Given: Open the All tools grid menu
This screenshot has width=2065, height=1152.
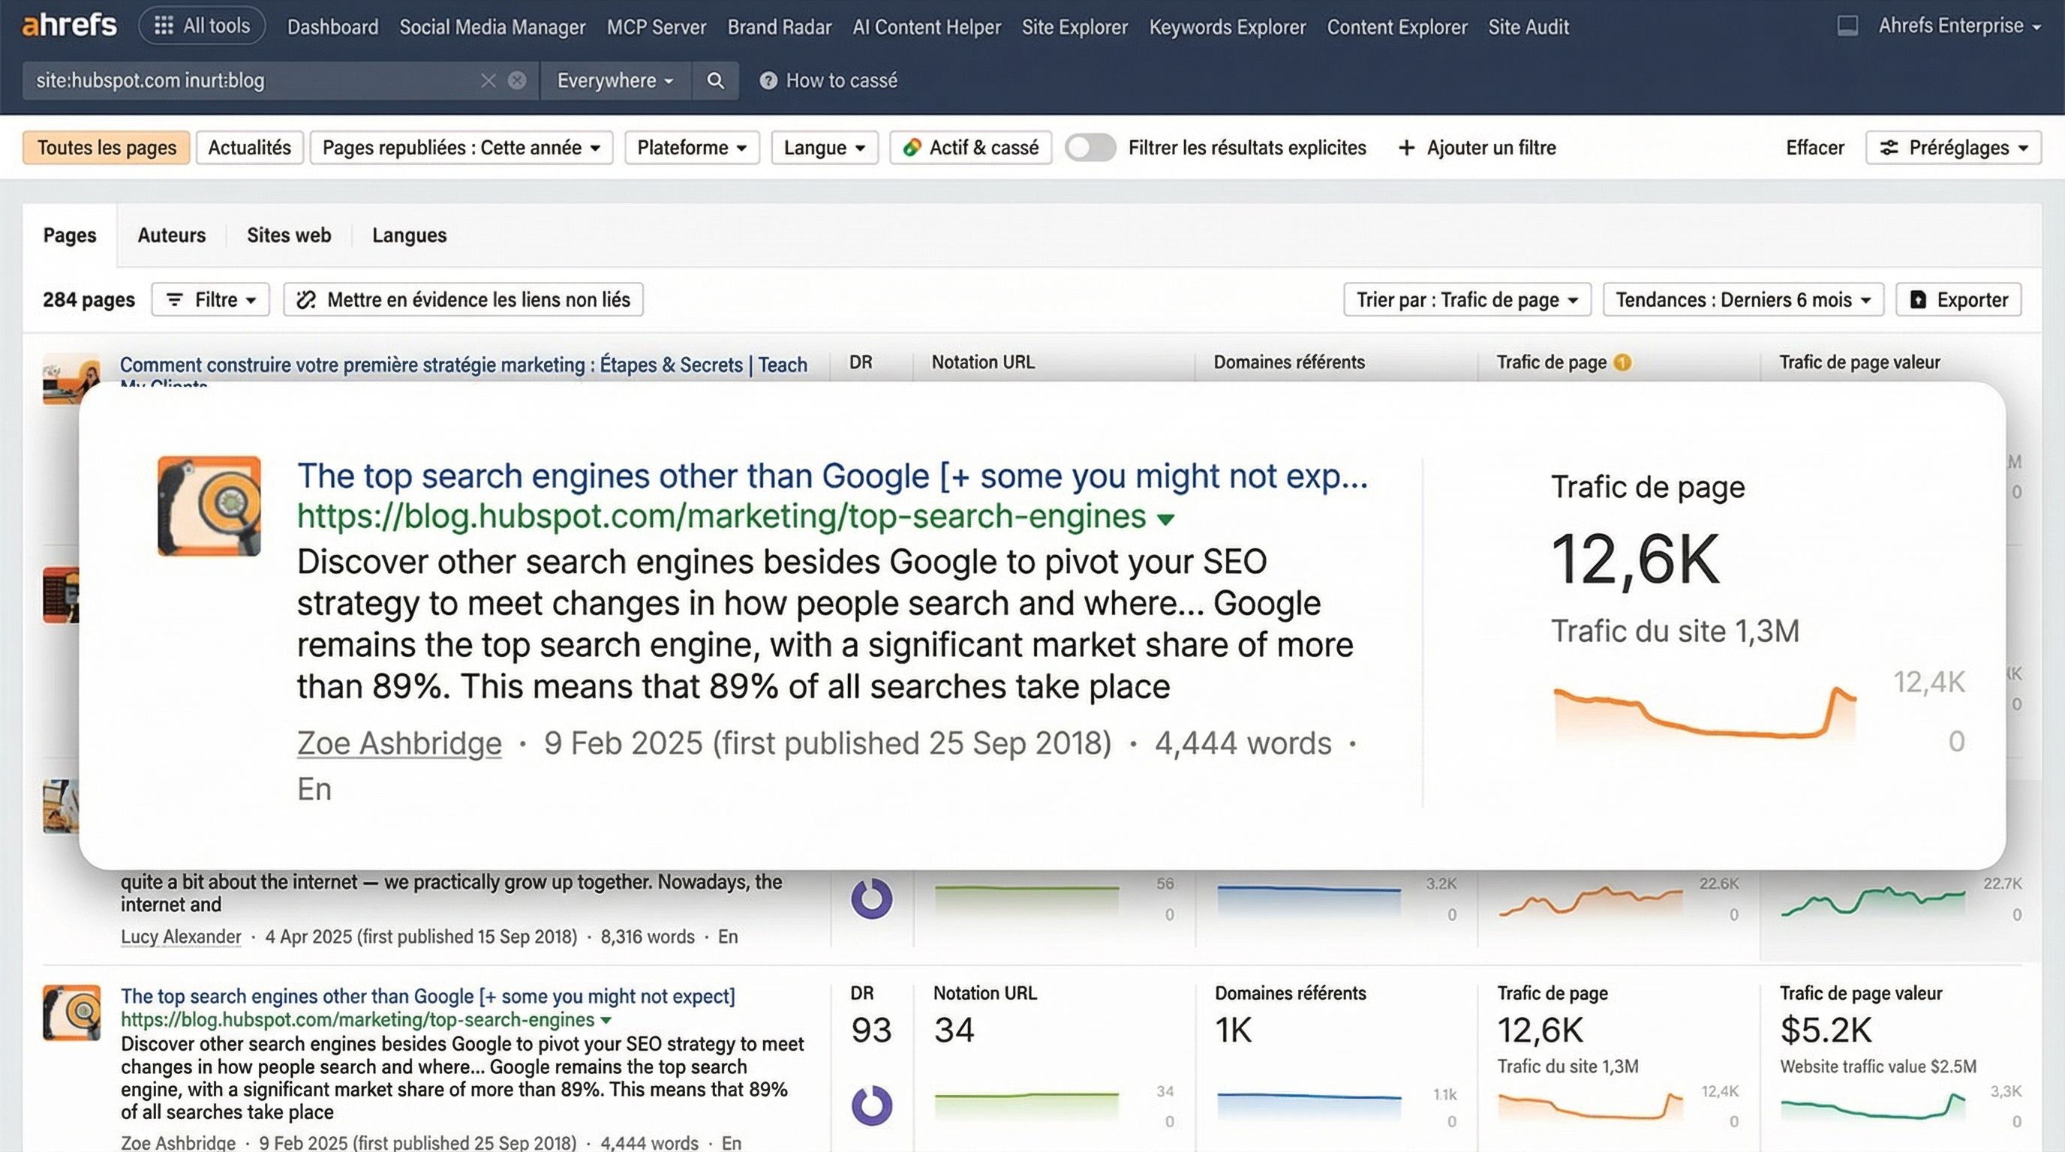Looking at the screenshot, I should (x=201, y=25).
